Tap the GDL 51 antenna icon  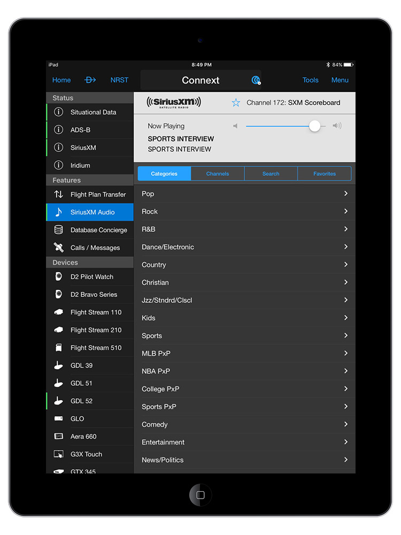(x=58, y=383)
